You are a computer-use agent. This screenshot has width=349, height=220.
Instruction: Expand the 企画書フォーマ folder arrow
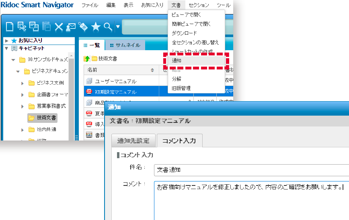pyautogui.click(x=23, y=95)
